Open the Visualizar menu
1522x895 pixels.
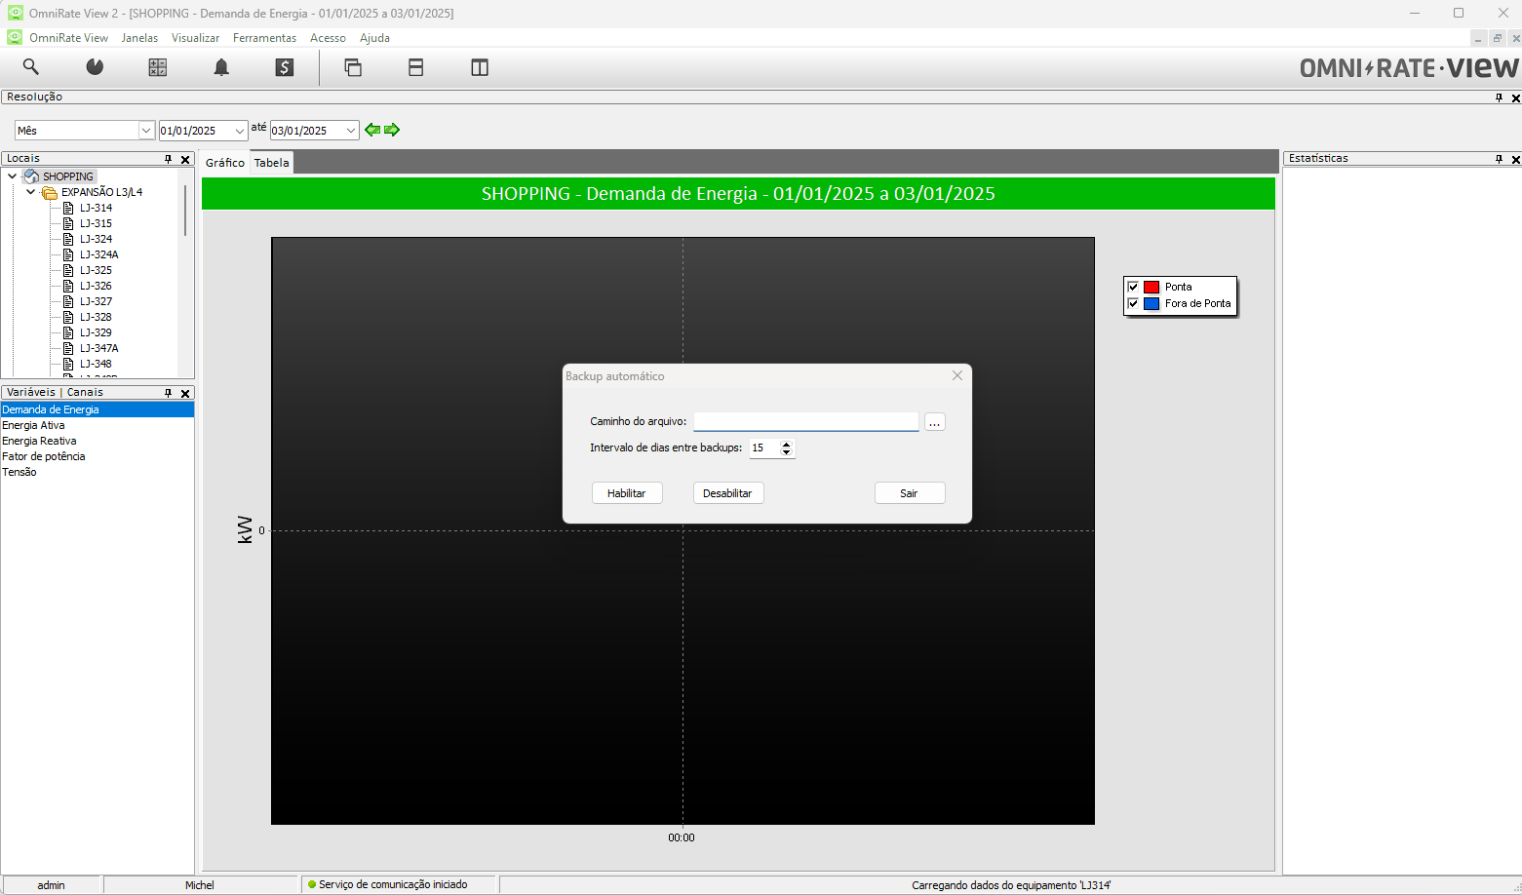pos(195,38)
